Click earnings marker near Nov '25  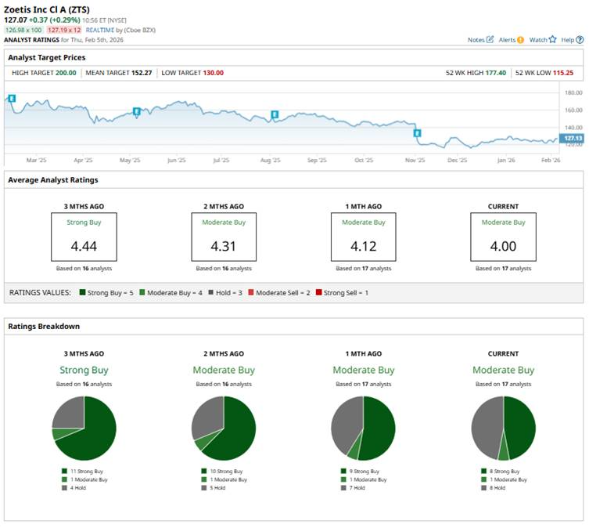point(417,133)
